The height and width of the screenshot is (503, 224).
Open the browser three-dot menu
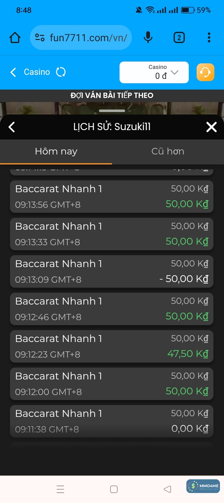click(209, 38)
